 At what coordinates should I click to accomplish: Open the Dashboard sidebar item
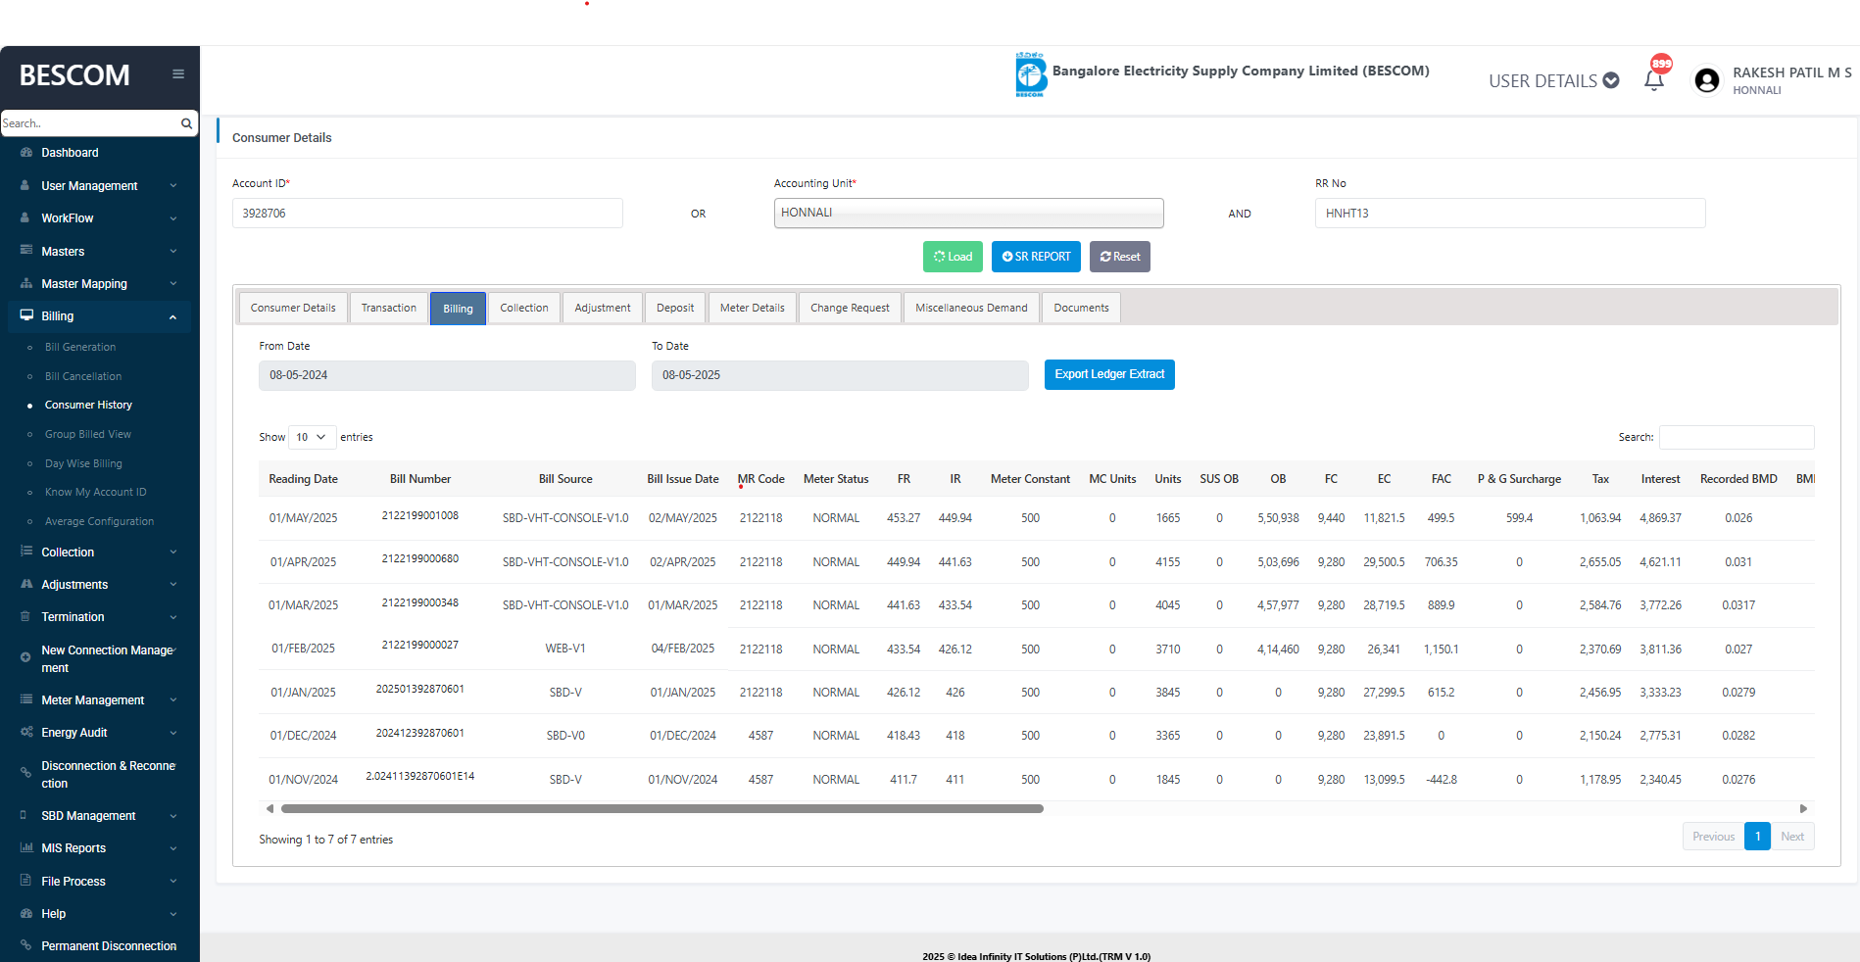[x=69, y=153]
